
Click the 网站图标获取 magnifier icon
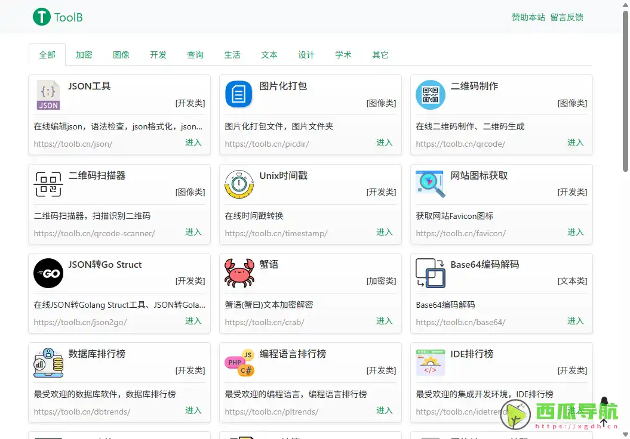[430, 184]
